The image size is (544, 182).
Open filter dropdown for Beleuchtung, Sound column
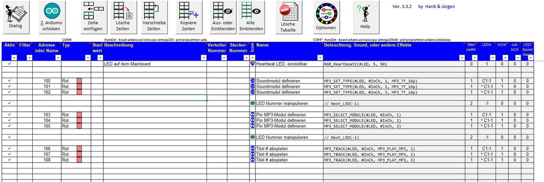(459, 58)
